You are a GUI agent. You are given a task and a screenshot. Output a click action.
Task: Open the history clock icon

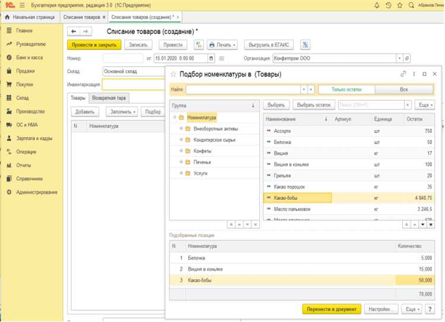click(x=388, y=5)
